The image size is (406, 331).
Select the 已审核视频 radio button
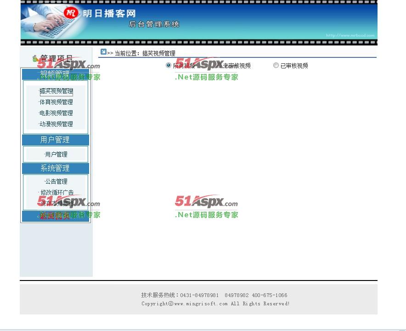tap(276, 65)
